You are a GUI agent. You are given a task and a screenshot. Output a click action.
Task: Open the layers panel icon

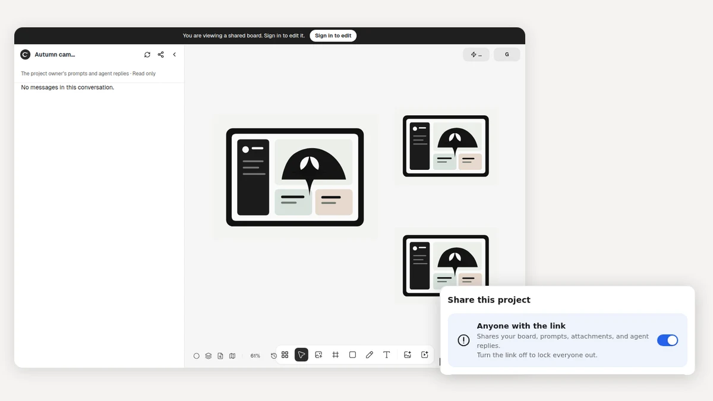209,356
